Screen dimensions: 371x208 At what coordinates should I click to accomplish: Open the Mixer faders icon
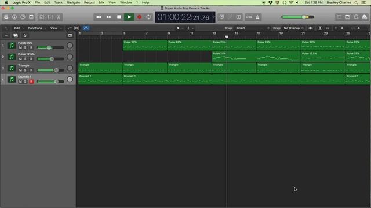pyautogui.click(x=50, y=17)
